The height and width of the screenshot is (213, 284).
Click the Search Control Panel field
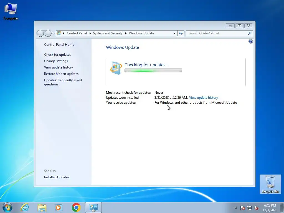tap(217, 33)
